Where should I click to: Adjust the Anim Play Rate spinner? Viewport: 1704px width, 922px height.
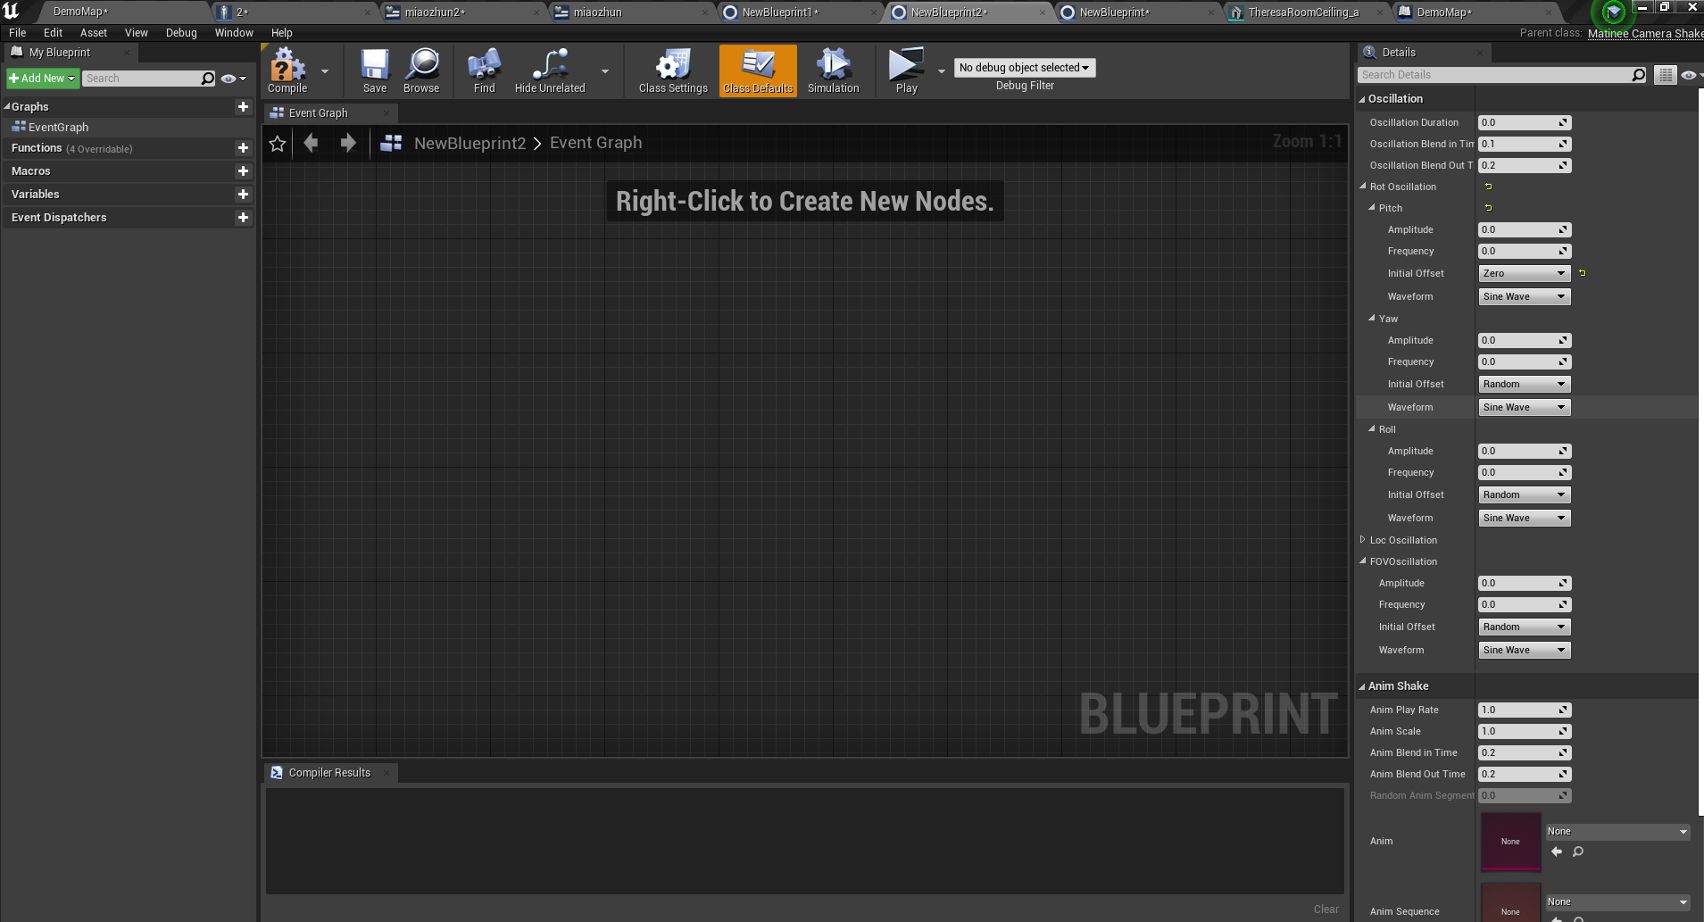(x=1560, y=710)
